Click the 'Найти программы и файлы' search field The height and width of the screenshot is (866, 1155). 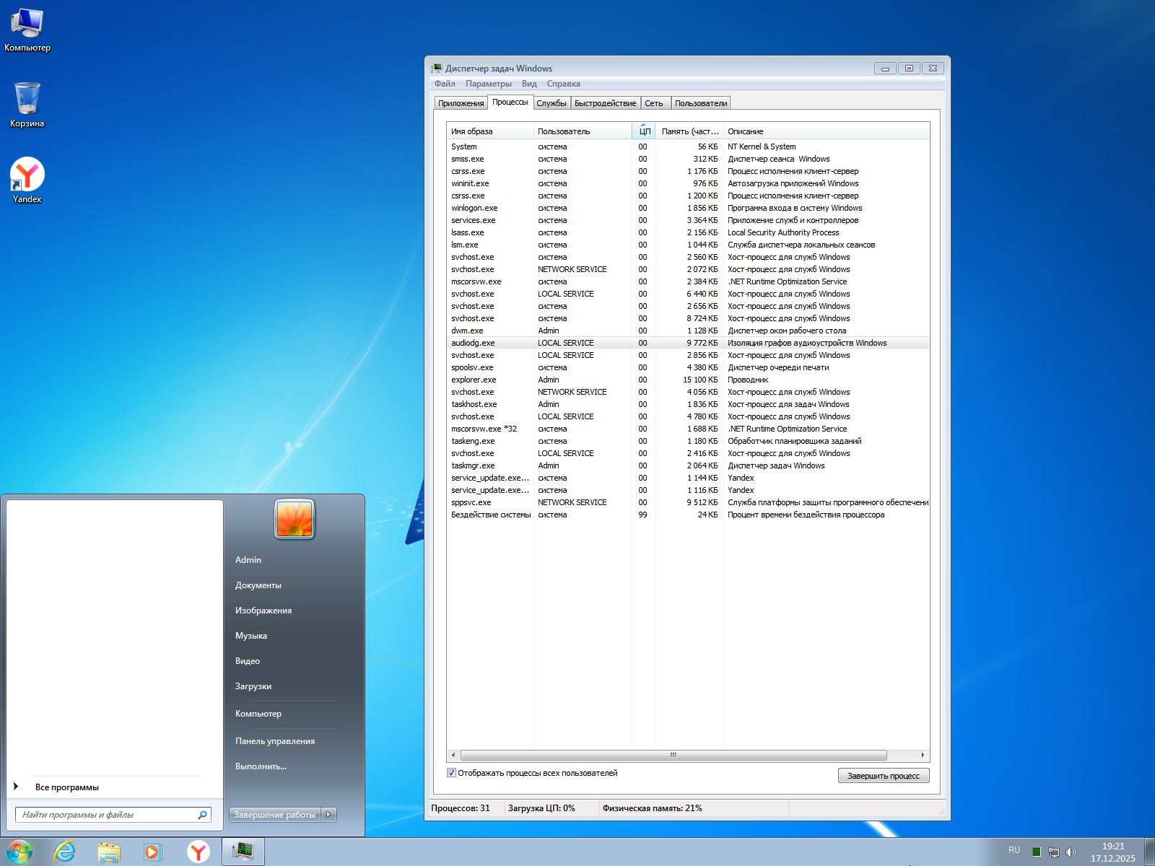coord(108,815)
